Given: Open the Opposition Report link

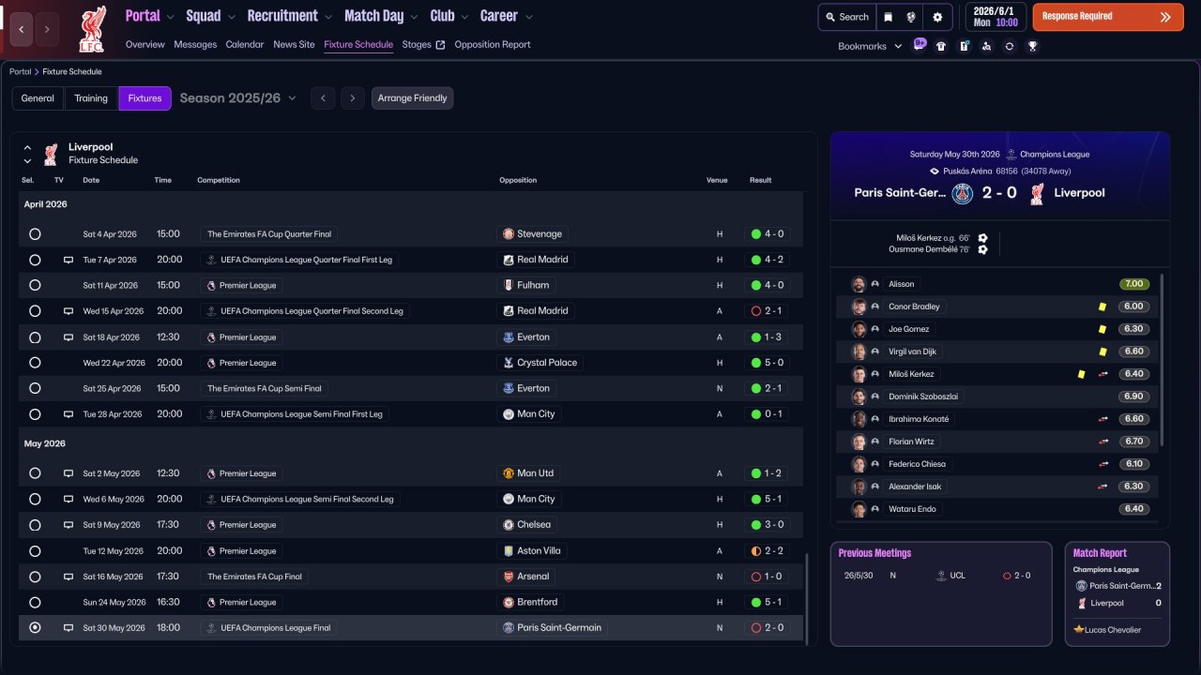Looking at the screenshot, I should point(493,44).
